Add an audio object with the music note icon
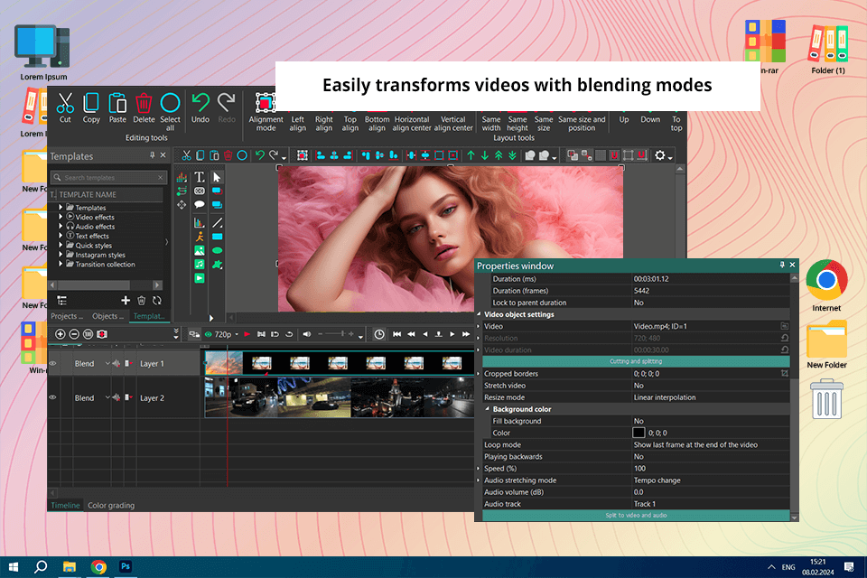Image resolution: width=867 pixels, height=578 pixels. pyautogui.click(x=200, y=265)
